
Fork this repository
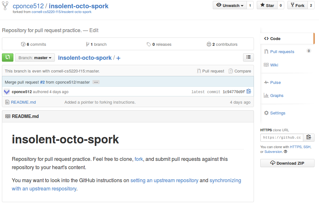click(x=298, y=5)
